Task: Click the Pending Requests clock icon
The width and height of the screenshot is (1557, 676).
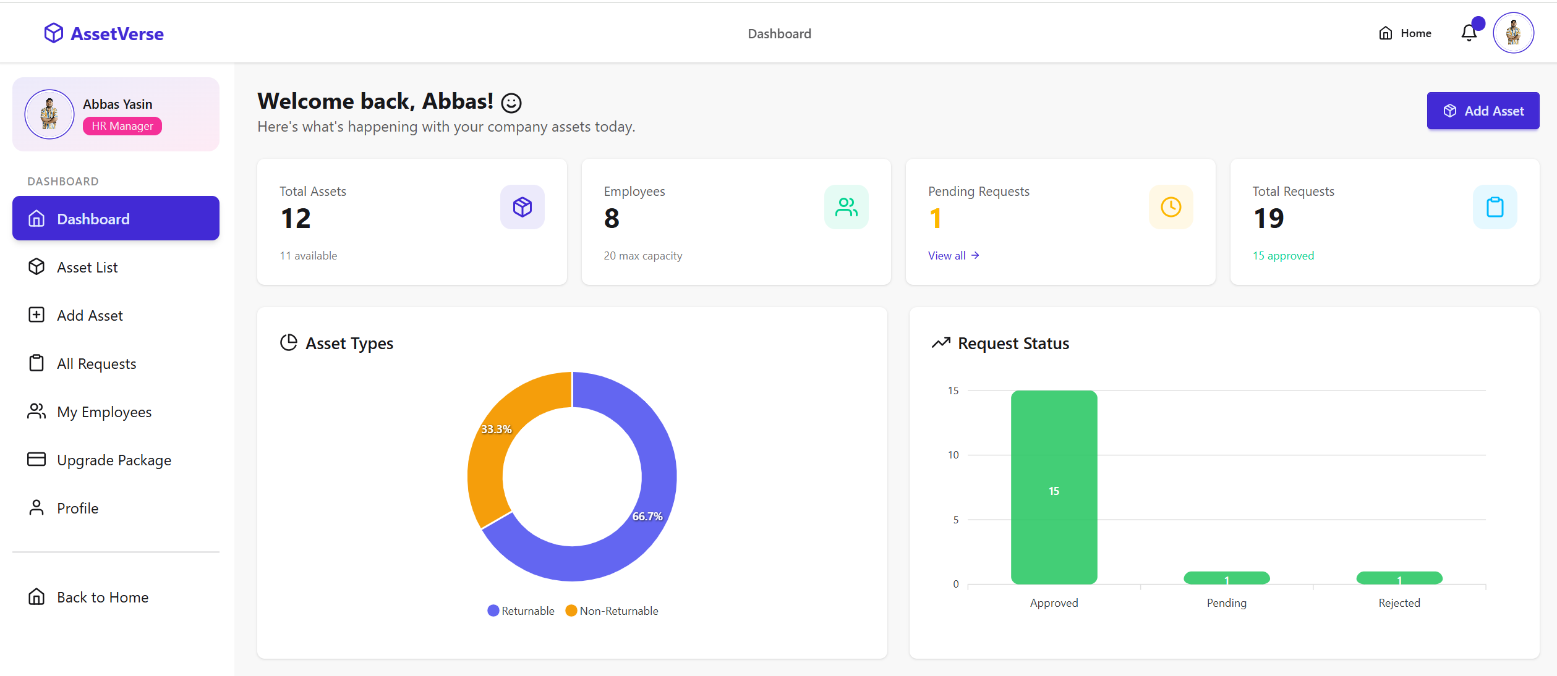Action: (1171, 207)
